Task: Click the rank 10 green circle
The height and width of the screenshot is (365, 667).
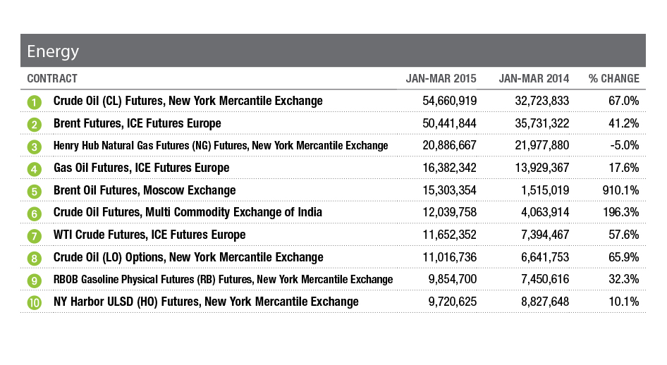Action: point(35,302)
